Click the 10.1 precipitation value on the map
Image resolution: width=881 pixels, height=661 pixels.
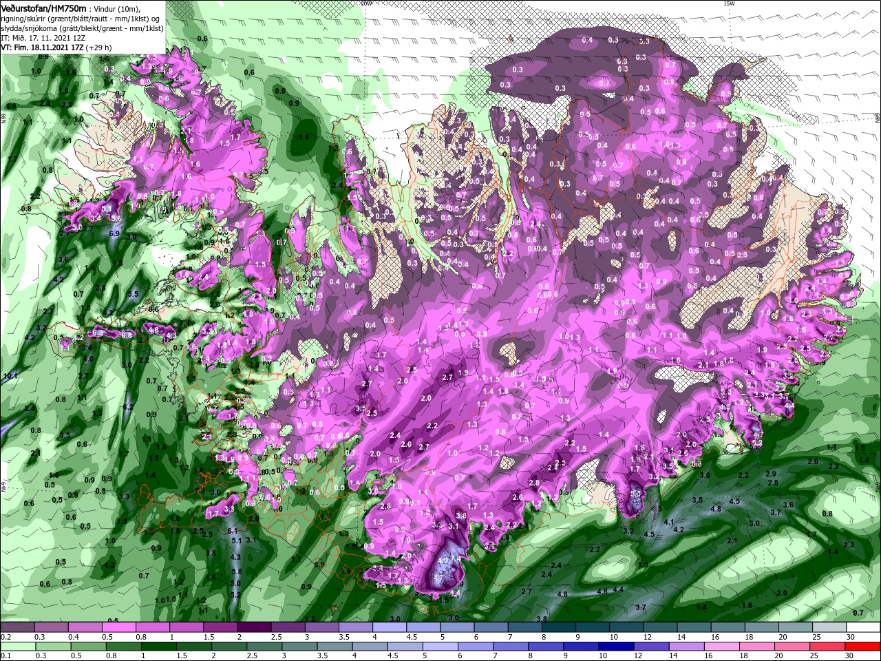click(x=10, y=375)
